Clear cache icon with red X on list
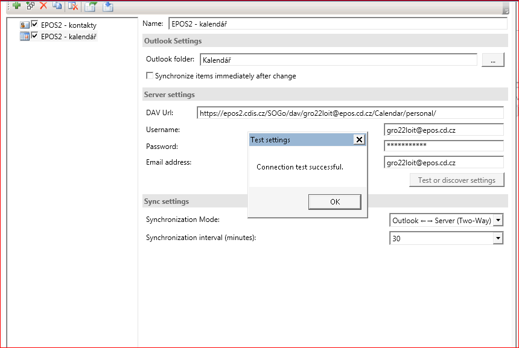The height and width of the screenshot is (348, 519). [x=73, y=6]
